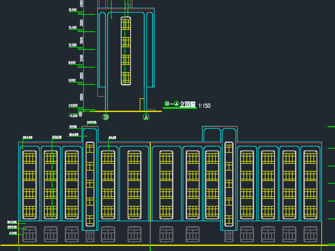Click the grid axis bubble labeled A
Image resolution: width=335 pixels, height=251 pixels.
[x=146, y=117]
